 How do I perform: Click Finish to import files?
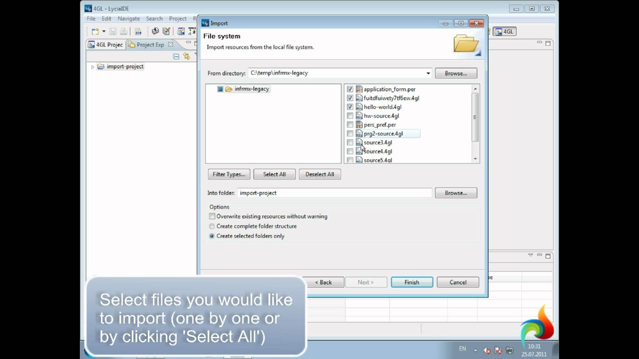[x=412, y=282]
